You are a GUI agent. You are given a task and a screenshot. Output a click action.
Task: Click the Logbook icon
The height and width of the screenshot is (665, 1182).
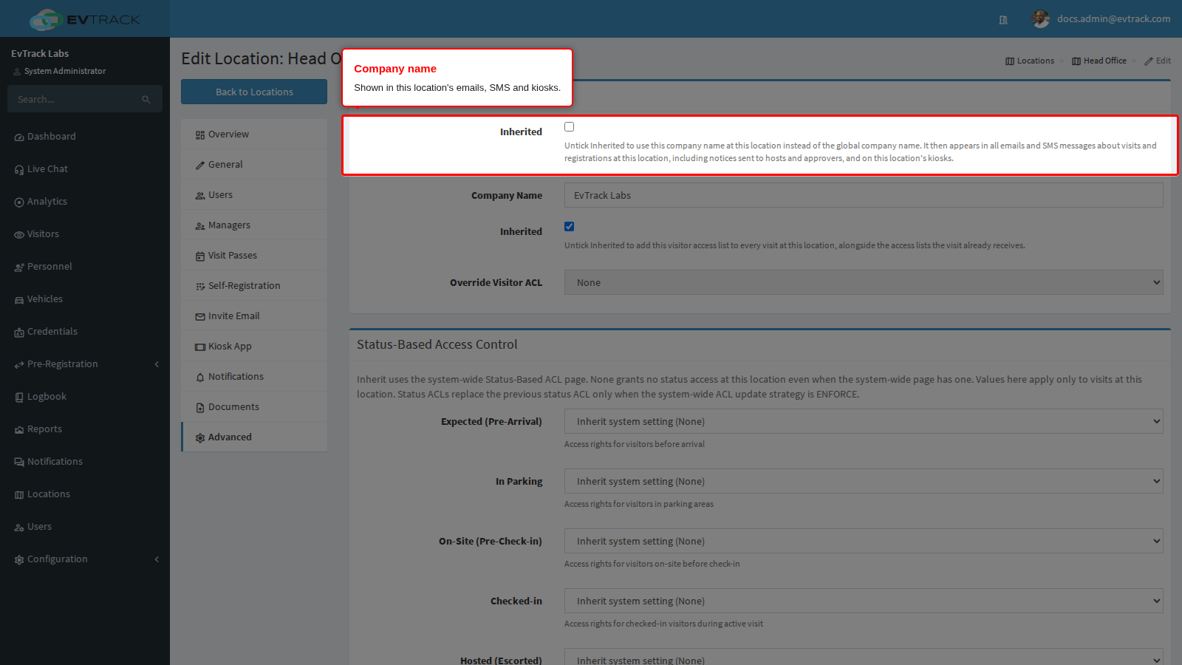coord(19,398)
